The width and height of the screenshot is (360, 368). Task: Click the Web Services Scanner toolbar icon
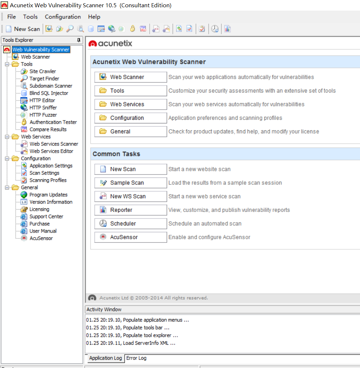[x=156, y=29]
